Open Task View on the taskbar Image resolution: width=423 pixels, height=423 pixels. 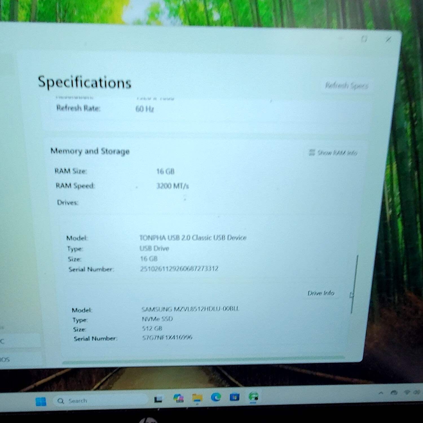coord(158,399)
